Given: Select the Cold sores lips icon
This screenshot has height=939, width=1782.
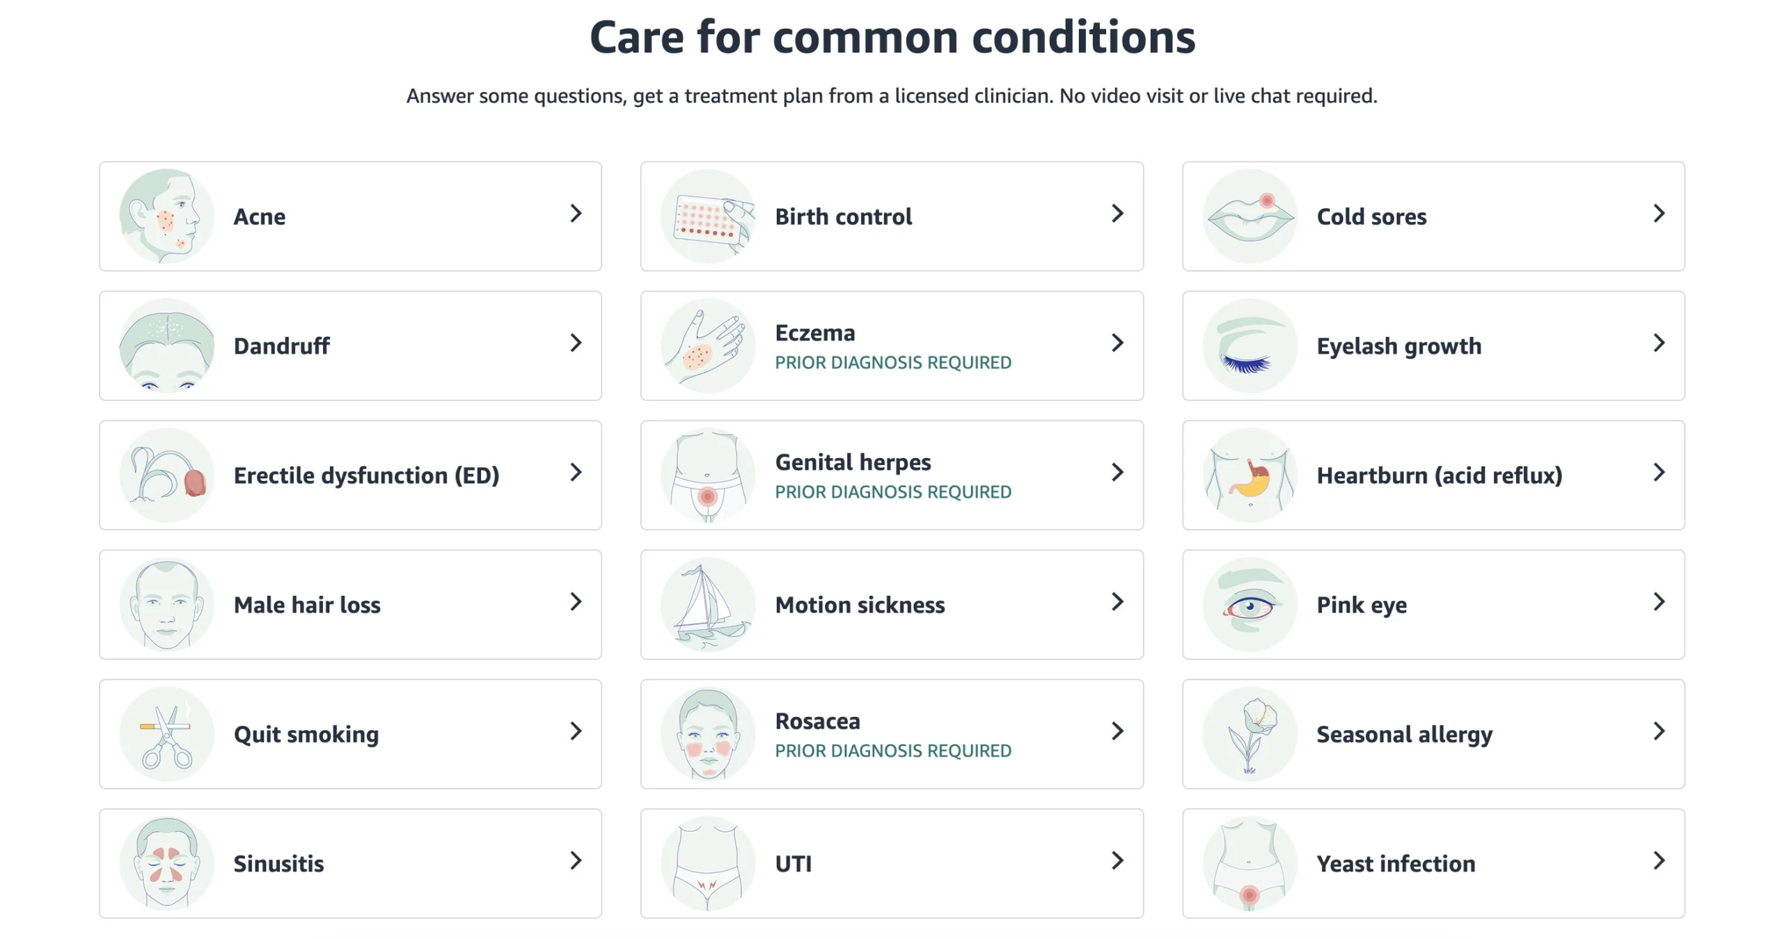Looking at the screenshot, I should point(1249,216).
